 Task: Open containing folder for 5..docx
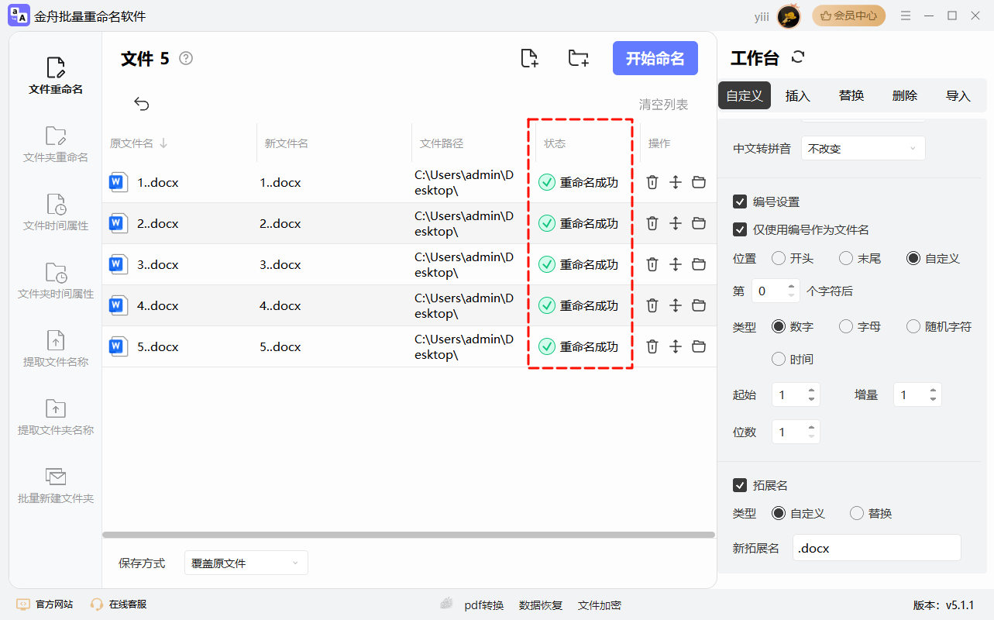[x=699, y=346]
